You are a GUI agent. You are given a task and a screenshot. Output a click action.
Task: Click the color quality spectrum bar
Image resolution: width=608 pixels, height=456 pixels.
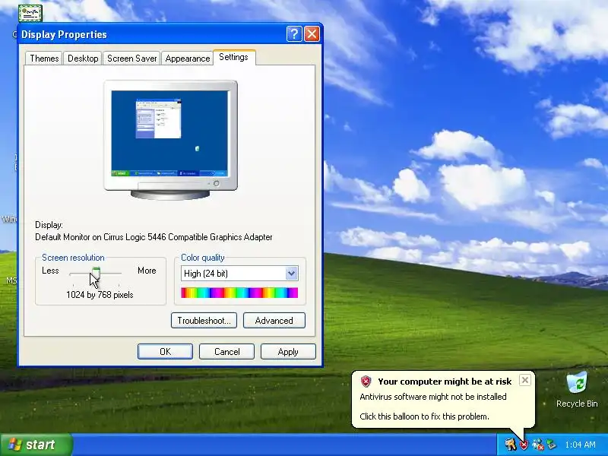[239, 293]
